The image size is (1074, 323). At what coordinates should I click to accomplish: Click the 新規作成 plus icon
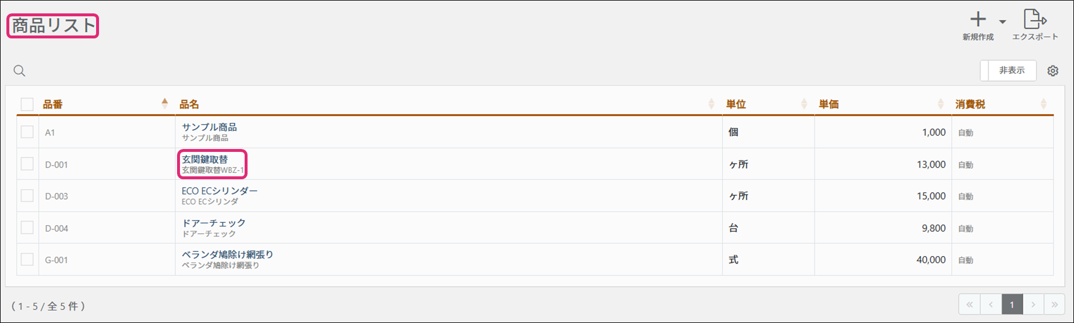point(978,20)
